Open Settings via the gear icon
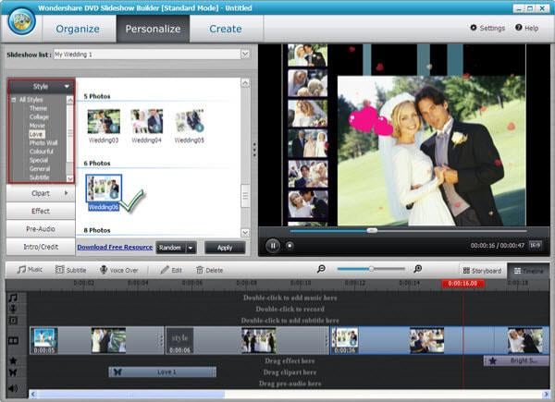 [474, 28]
